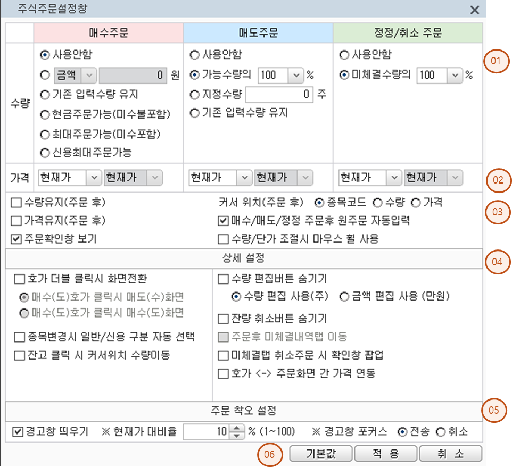
Task: Set cursor position after order to 가격
Action: coord(416,203)
